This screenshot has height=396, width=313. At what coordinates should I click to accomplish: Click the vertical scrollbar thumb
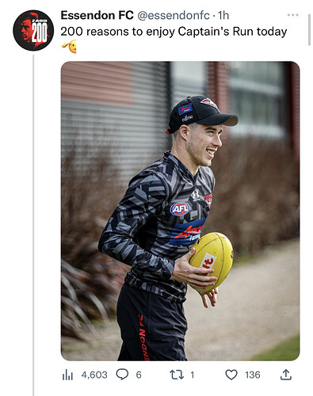click(x=310, y=30)
